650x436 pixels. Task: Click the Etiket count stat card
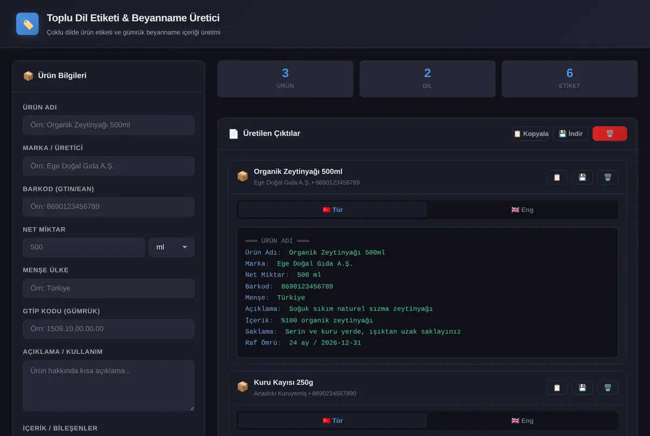[x=570, y=79]
